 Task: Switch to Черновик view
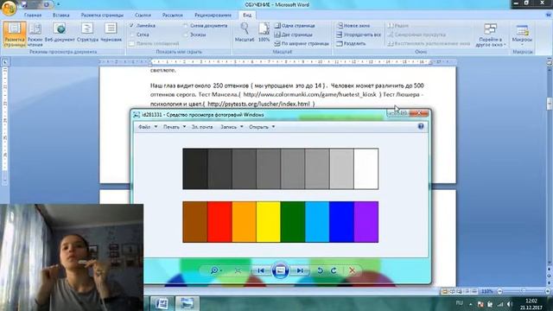tap(111, 33)
